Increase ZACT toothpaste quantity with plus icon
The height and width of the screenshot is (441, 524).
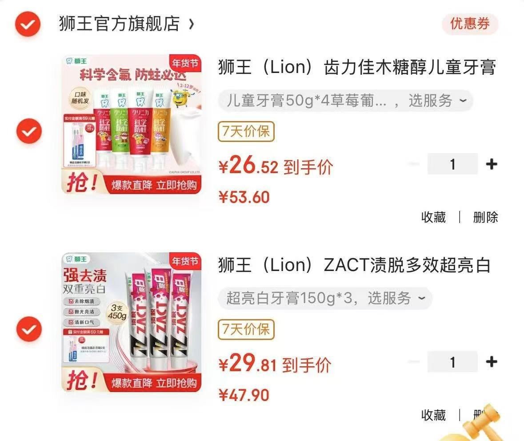click(492, 362)
